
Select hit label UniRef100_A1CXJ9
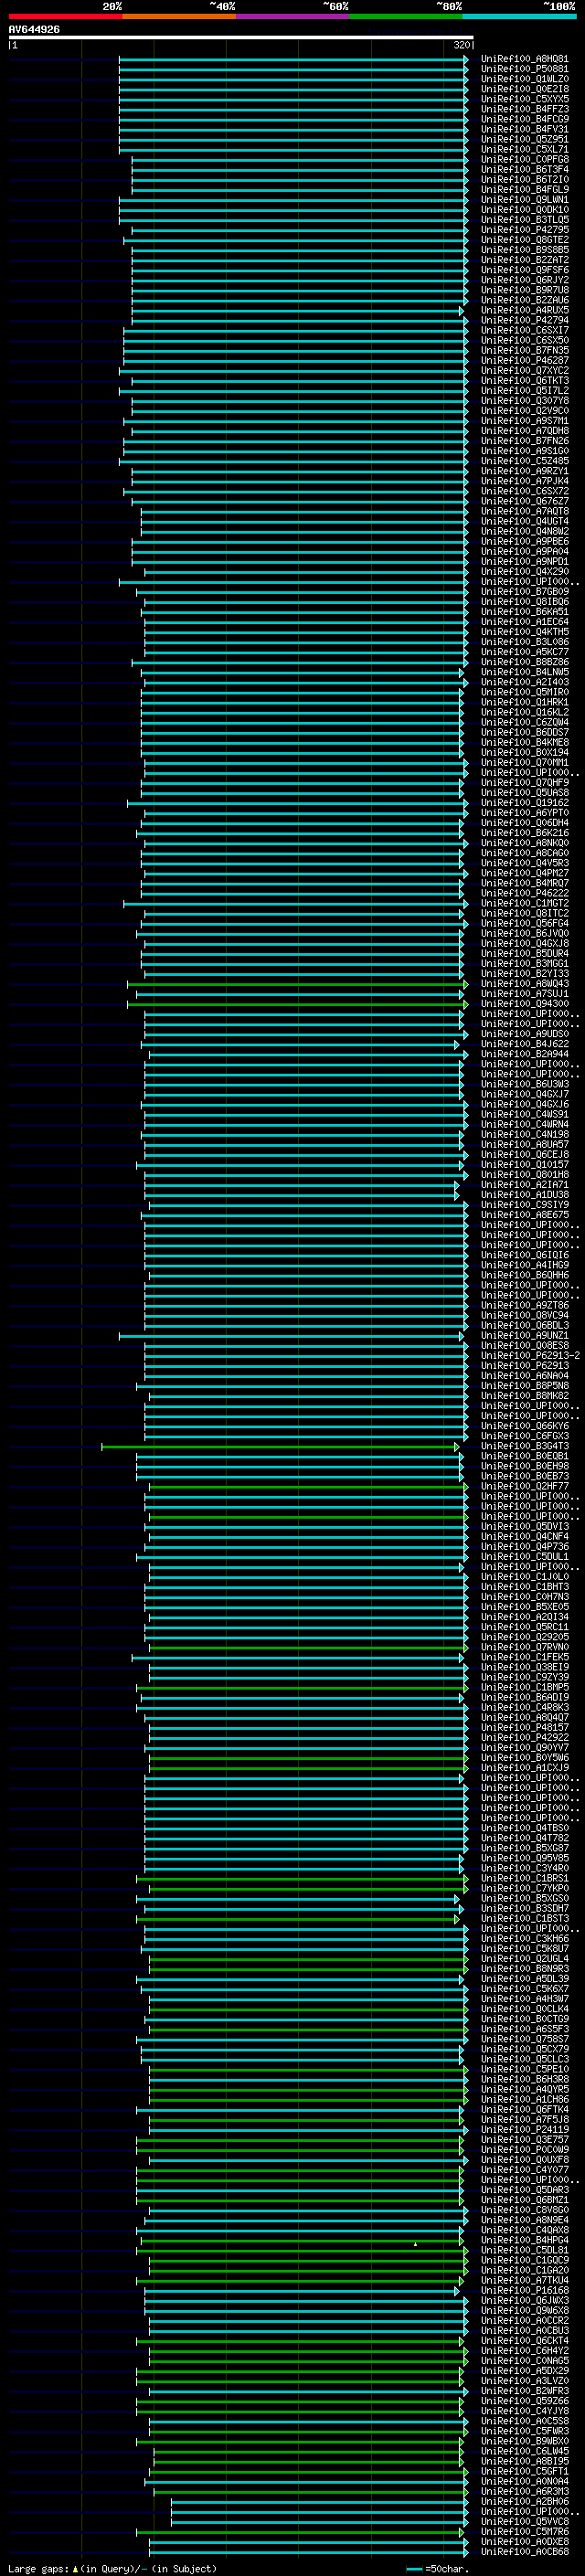pyautogui.click(x=525, y=1767)
